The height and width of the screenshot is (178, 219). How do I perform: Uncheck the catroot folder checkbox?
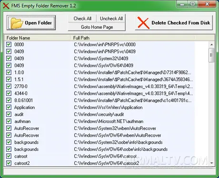coord(9,156)
